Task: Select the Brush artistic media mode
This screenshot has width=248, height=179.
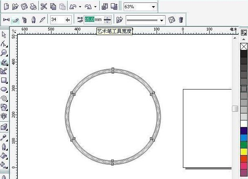Action: click(x=15, y=20)
